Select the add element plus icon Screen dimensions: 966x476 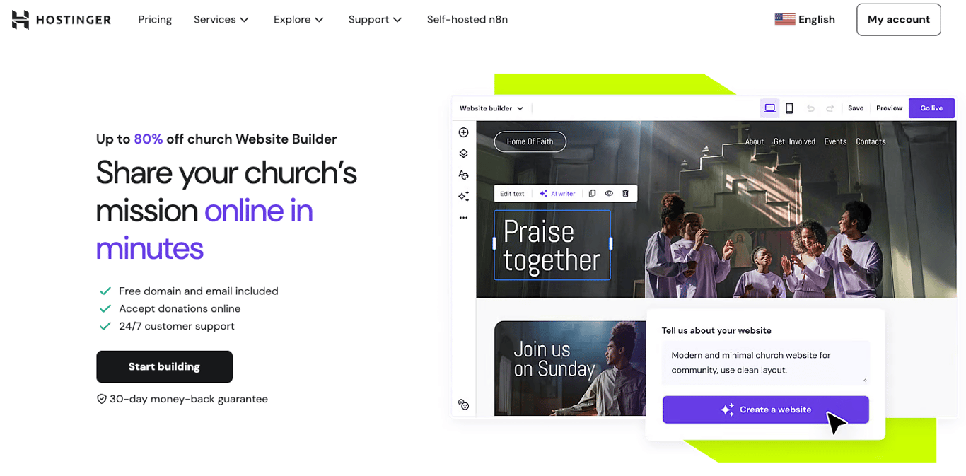point(463,132)
